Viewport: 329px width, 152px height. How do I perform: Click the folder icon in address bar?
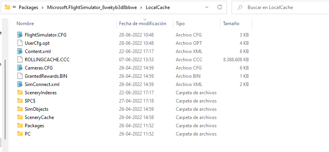click(7, 7)
